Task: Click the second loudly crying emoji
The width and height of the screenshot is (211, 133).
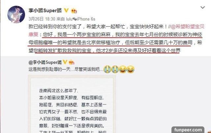Action: point(115,69)
